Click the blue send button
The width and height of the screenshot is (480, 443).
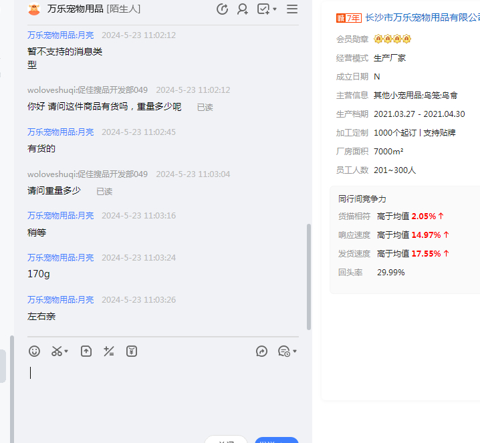pyautogui.click(x=277, y=440)
